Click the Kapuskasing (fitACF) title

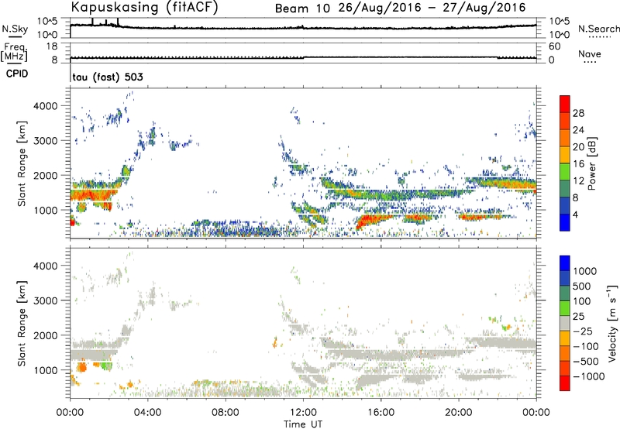pos(144,8)
